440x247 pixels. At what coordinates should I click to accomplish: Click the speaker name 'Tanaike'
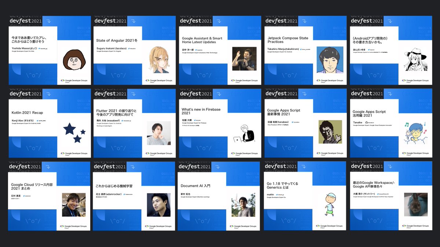pyautogui.click(x=357, y=122)
